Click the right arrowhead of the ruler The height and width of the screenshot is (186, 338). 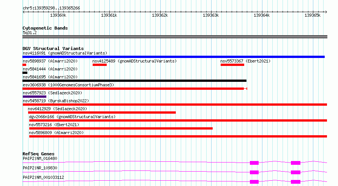[x=326, y=12]
